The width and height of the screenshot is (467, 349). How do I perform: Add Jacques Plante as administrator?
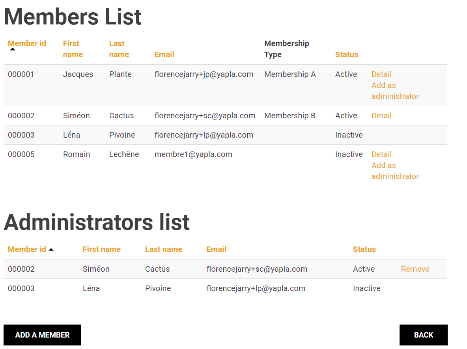[x=395, y=91]
